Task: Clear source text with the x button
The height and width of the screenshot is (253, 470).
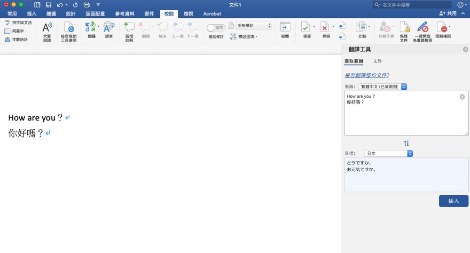Action: [462, 97]
